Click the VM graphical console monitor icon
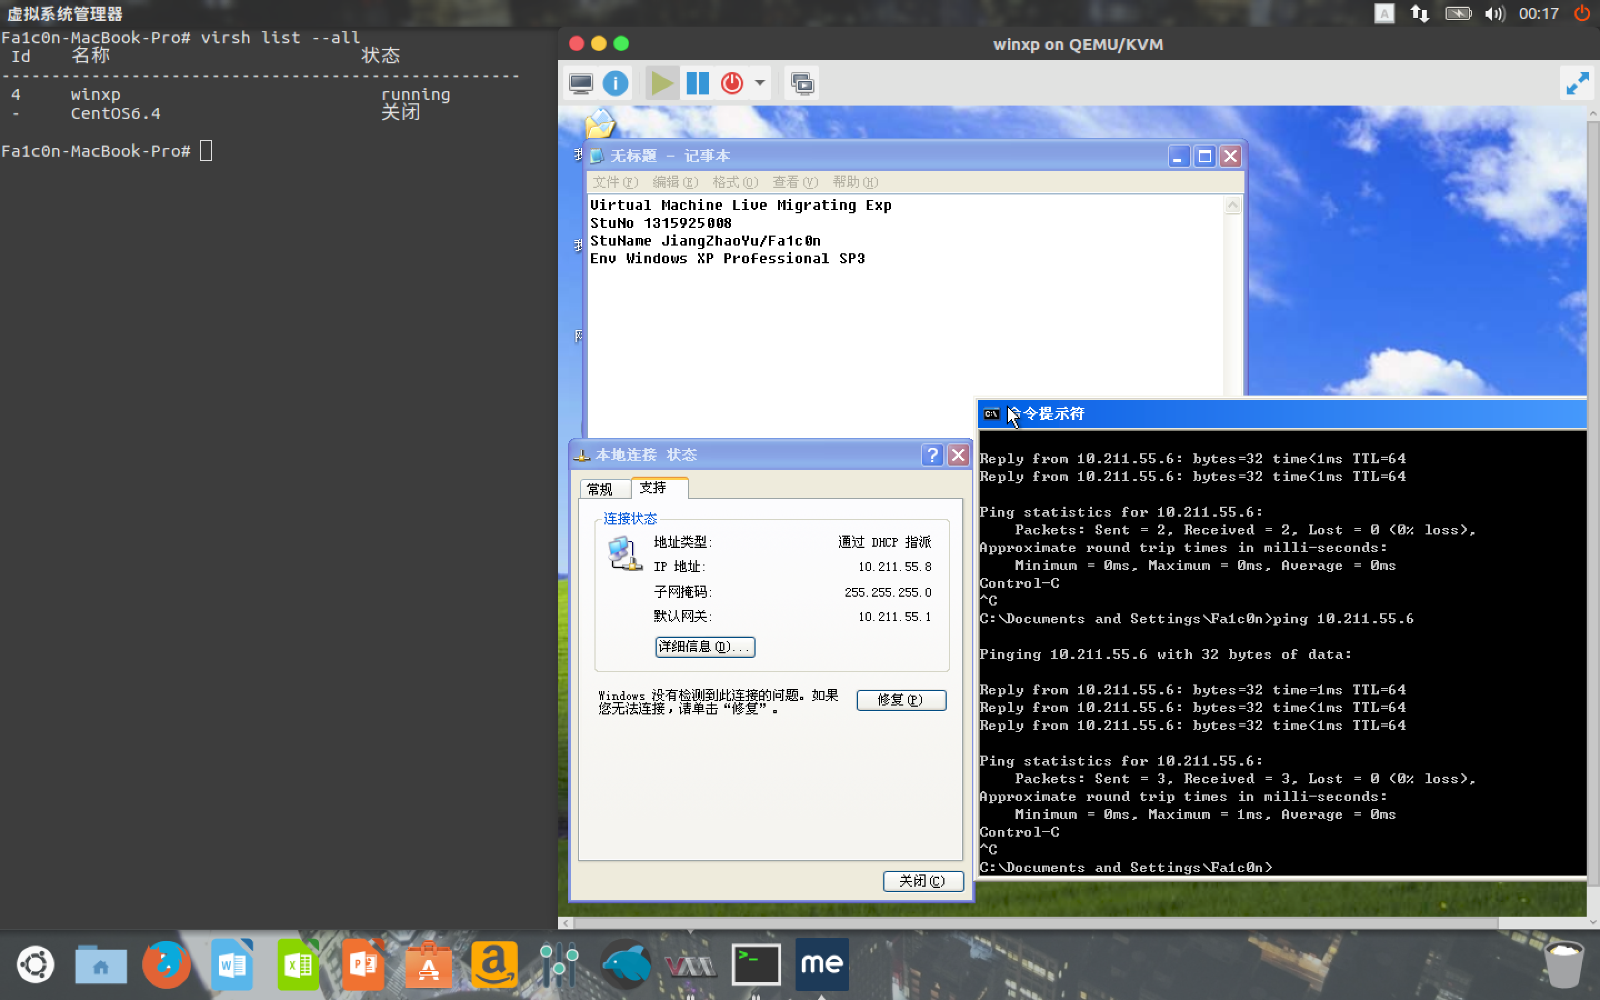1600x1000 pixels. pyautogui.click(x=581, y=83)
